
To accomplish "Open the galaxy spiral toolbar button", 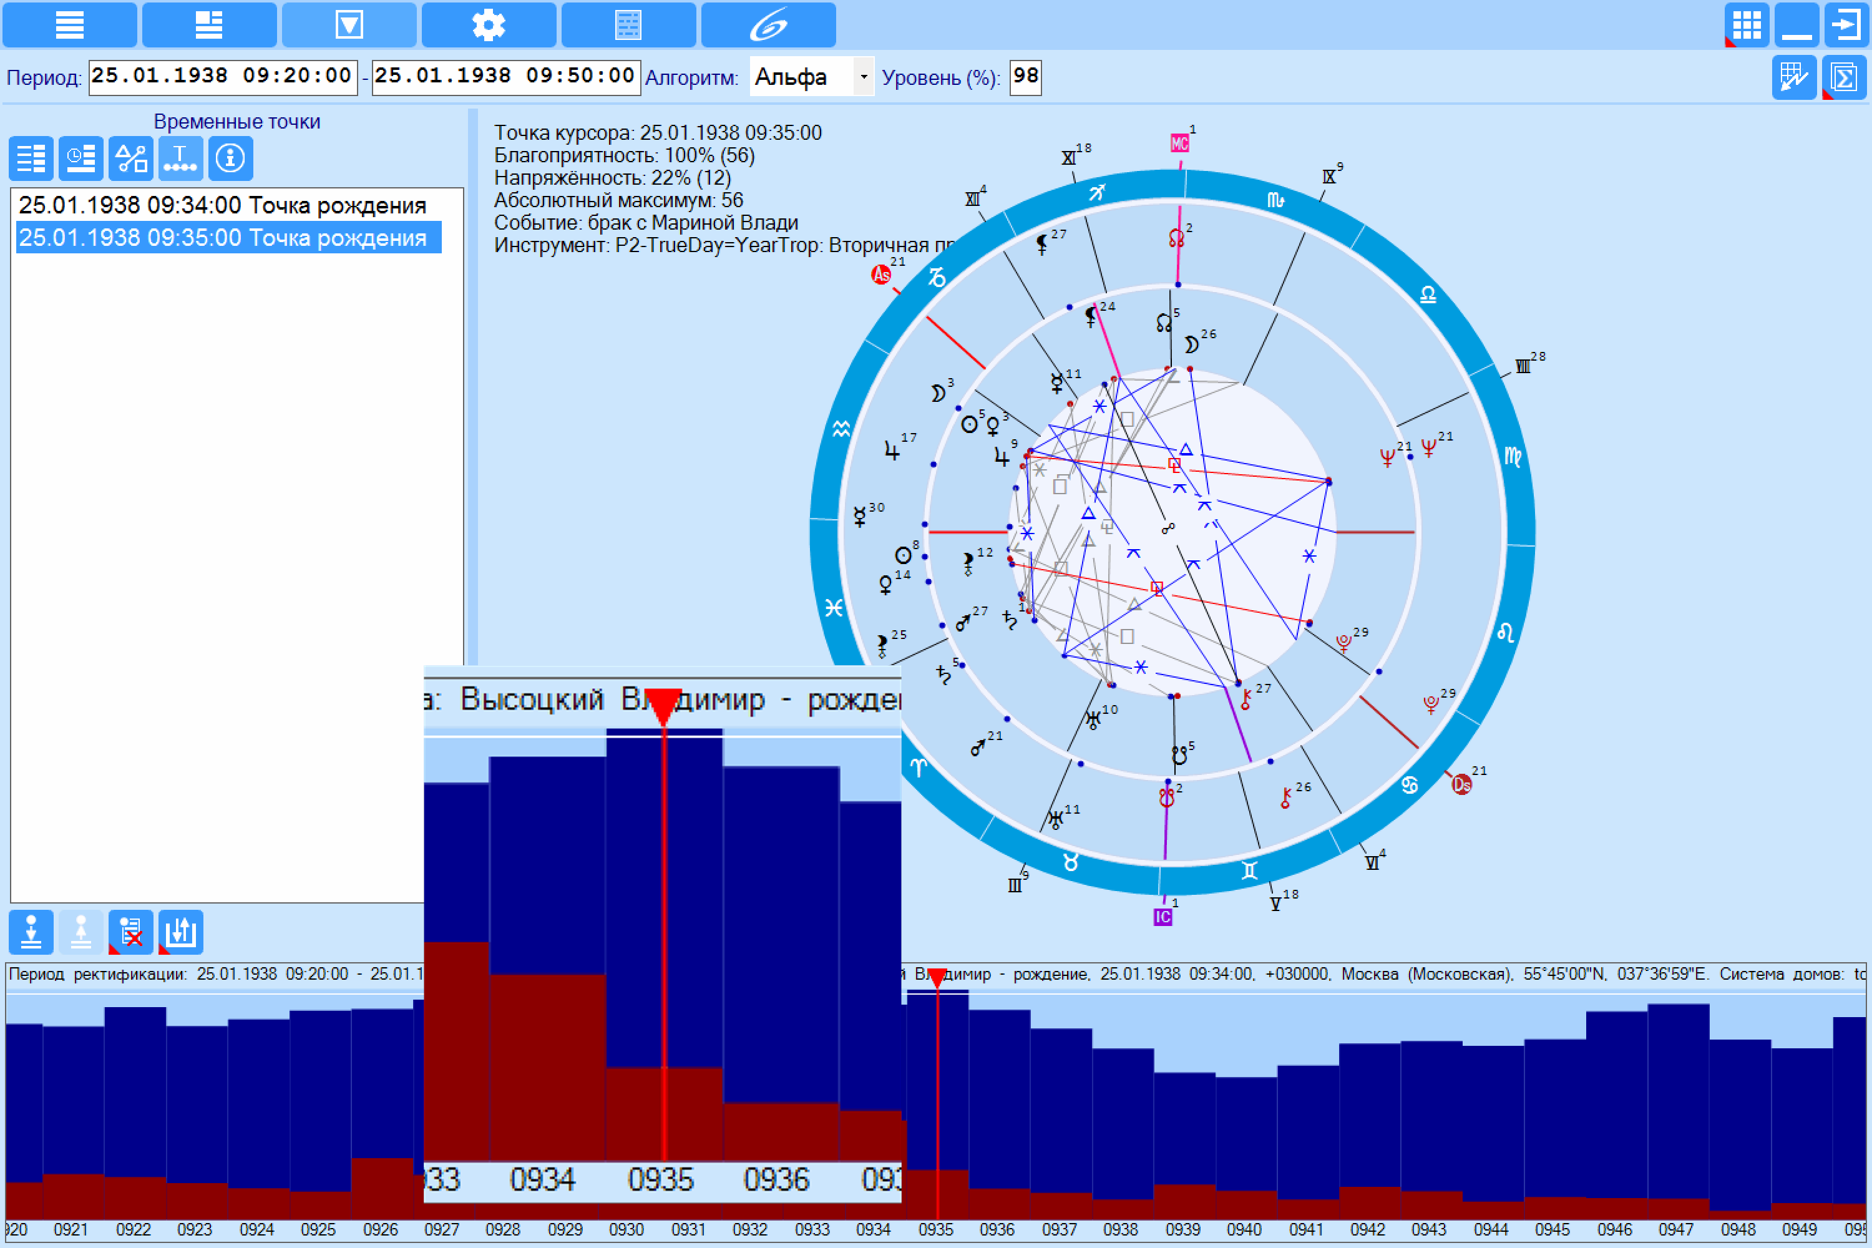I will click(768, 25).
